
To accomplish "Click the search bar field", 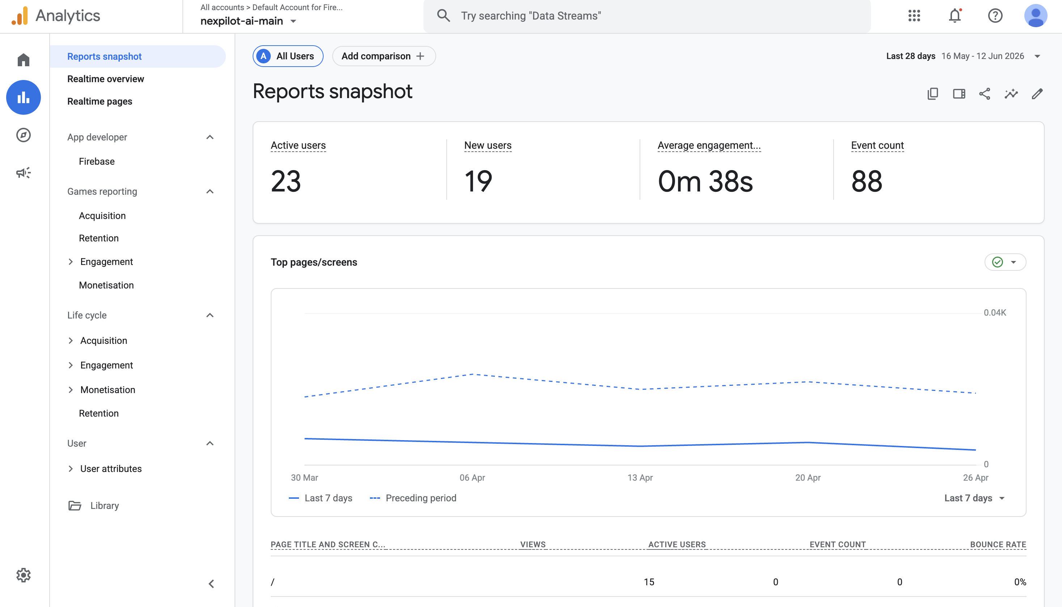I will click(x=647, y=16).
